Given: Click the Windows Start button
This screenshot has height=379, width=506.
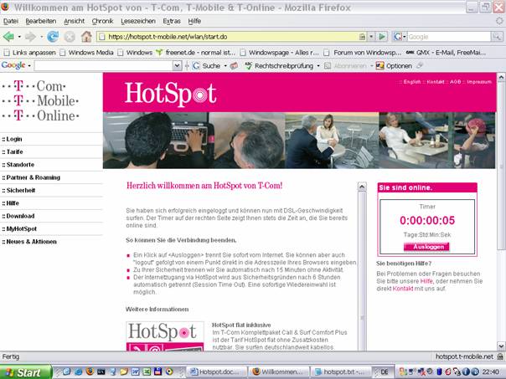Looking at the screenshot, I should click(x=25, y=372).
